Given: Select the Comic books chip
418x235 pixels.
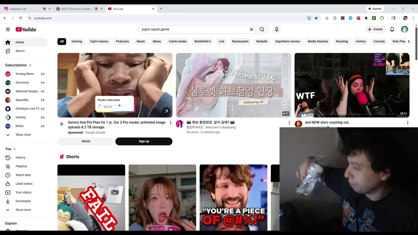Looking at the screenshot, I should (x=178, y=41).
